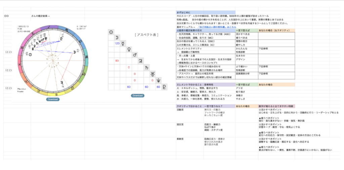
Task: Click the Moon symbol in aspect table
Action: [117, 37]
